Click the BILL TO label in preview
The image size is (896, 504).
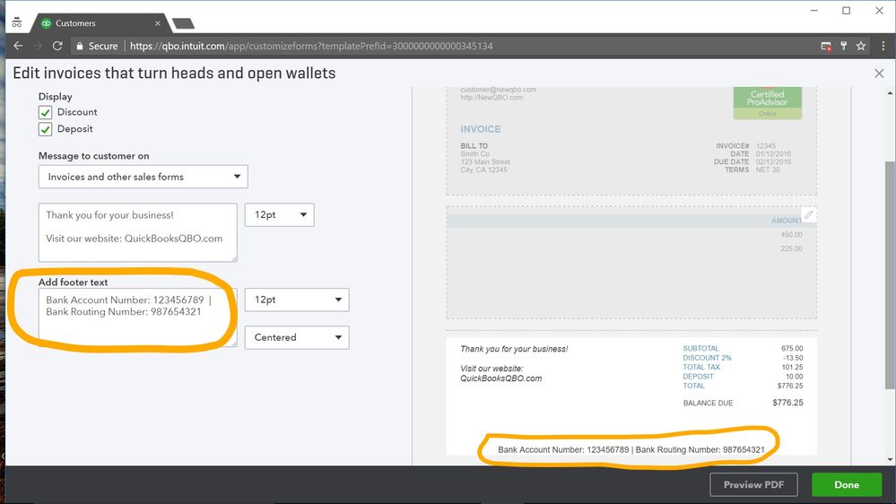point(474,145)
